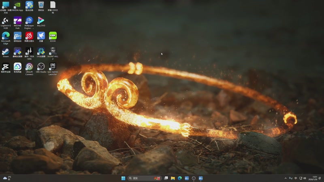Viewport: 324px width, 182px height.
Task: Select the Steam desktop shortcut
Action: (6, 53)
